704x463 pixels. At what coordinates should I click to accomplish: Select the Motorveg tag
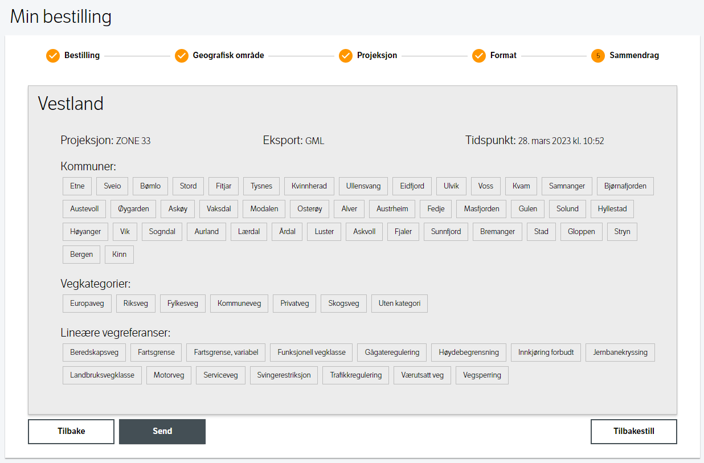(x=169, y=375)
